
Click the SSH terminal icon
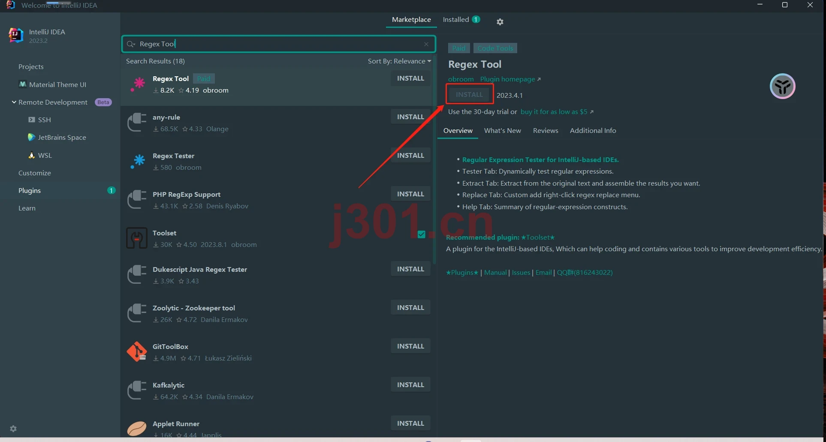coord(32,120)
